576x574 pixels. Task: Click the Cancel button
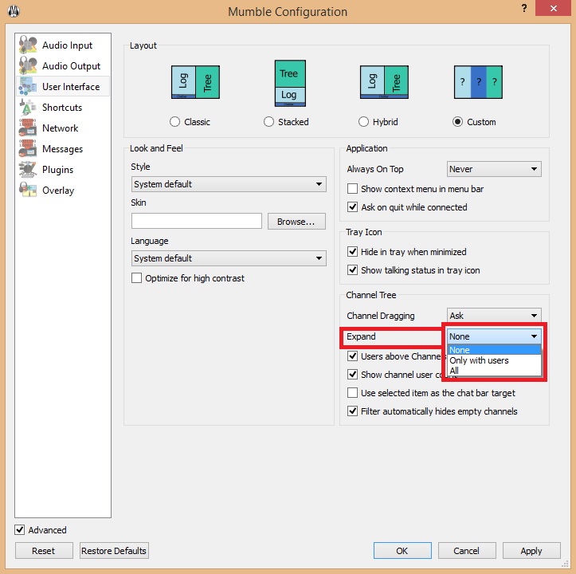point(467,550)
